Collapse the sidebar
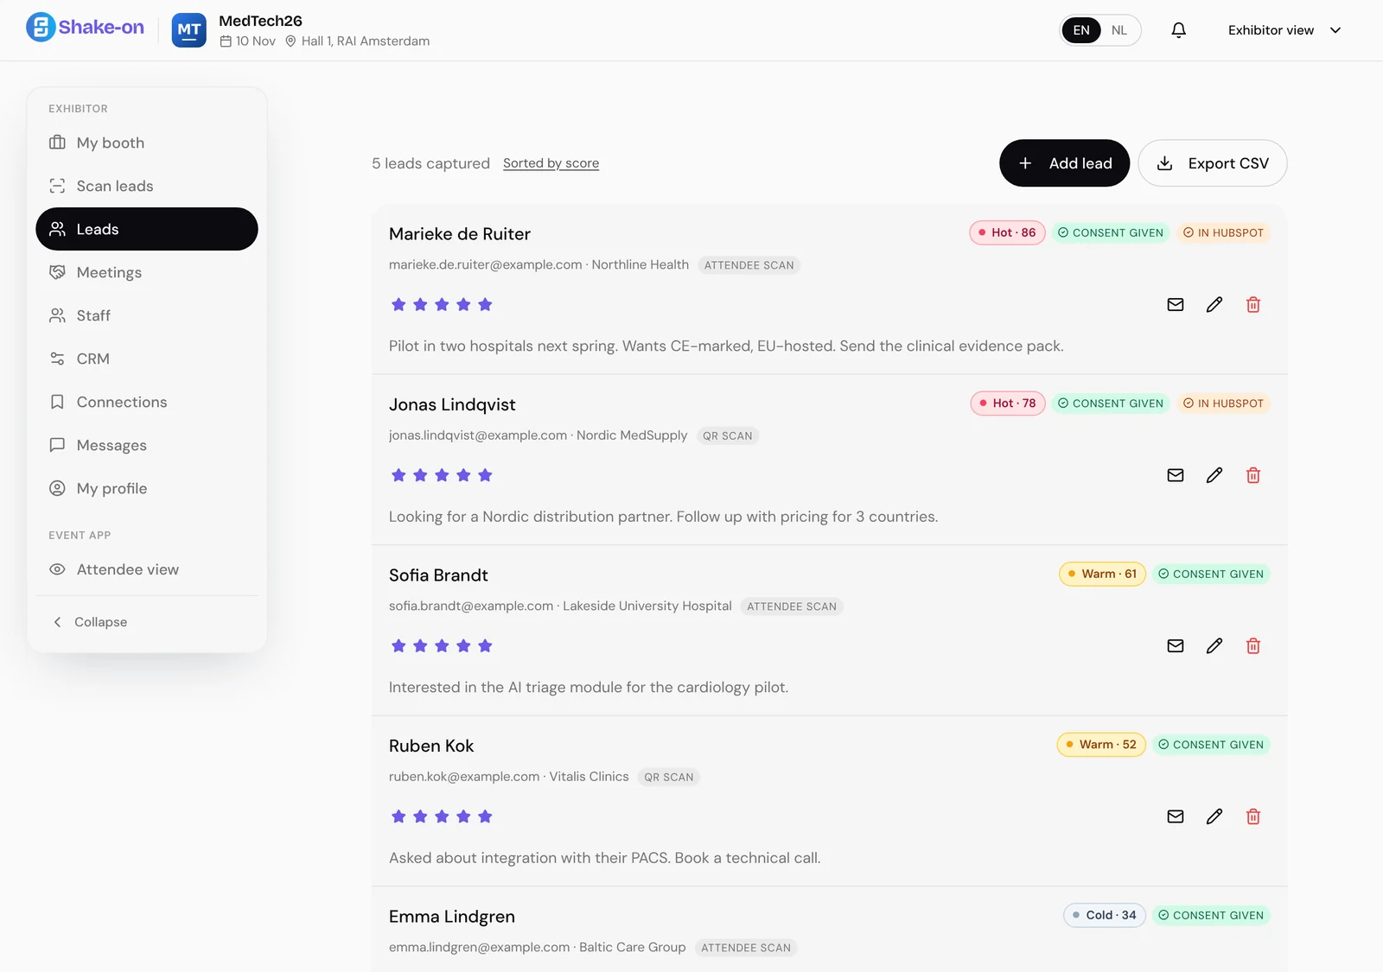Image resolution: width=1383 pixels, height=972 pixels. (x=147, y=622)
